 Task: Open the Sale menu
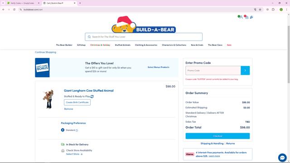click(x=229, y=45)
